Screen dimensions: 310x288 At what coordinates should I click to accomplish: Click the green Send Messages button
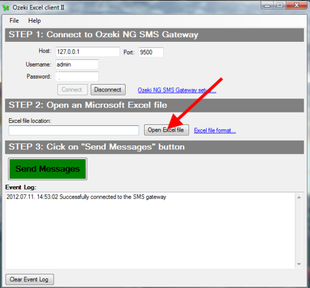48,169
